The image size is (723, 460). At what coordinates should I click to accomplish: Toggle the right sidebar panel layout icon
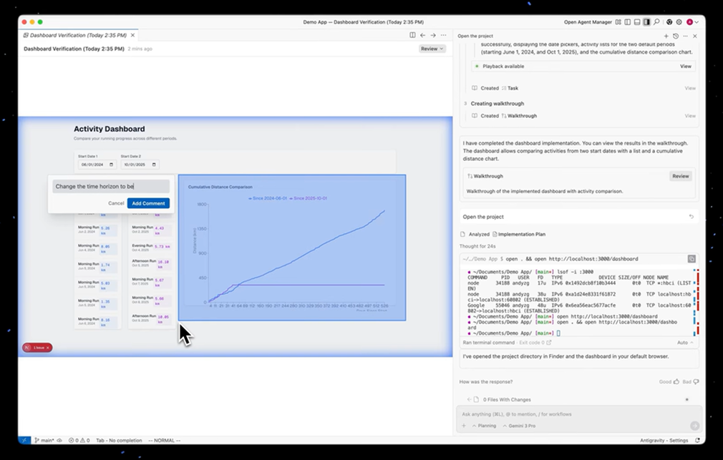pos(646,22)
